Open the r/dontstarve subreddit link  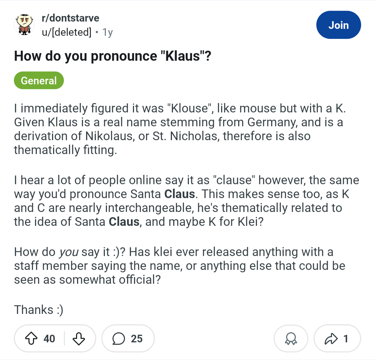[70, 18]
